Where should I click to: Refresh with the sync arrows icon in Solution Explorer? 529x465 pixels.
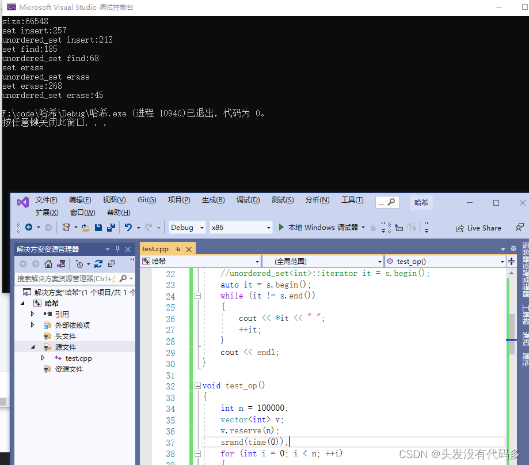98,264
